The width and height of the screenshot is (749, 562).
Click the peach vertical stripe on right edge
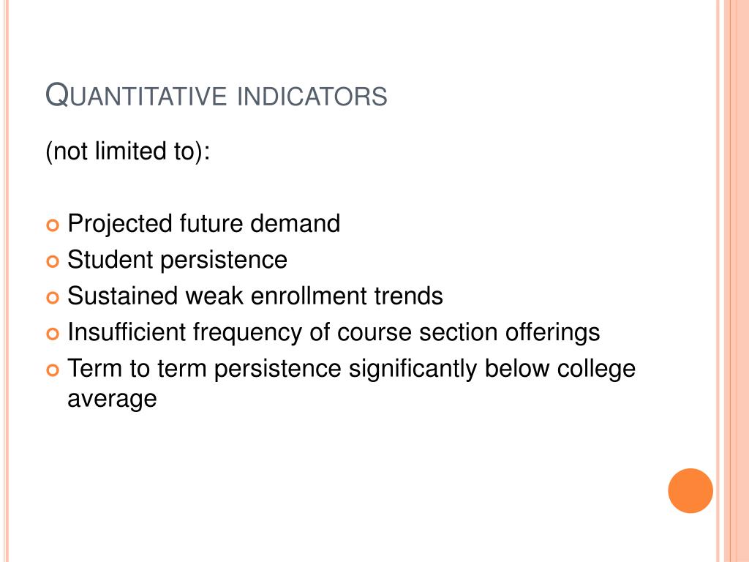coord(736,281)
